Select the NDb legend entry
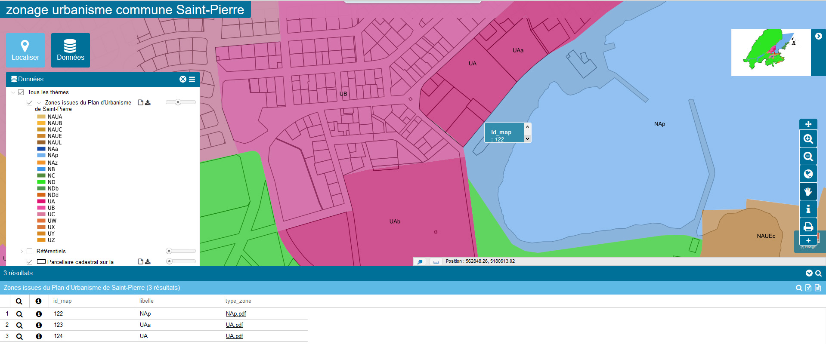 click(x=53, y=188)
